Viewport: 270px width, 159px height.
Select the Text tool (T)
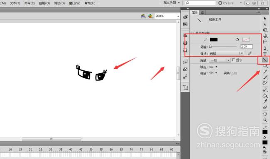265,54
